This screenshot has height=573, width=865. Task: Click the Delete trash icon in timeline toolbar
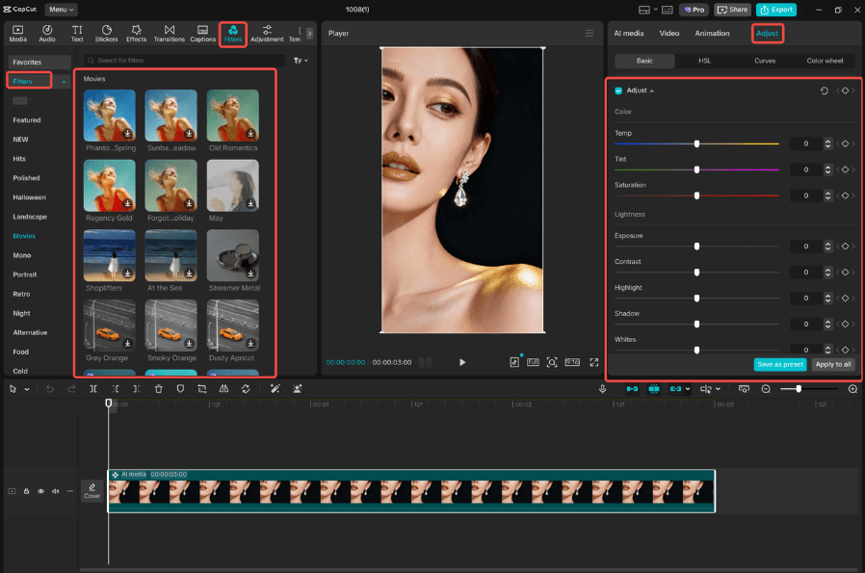coord(158,389)
